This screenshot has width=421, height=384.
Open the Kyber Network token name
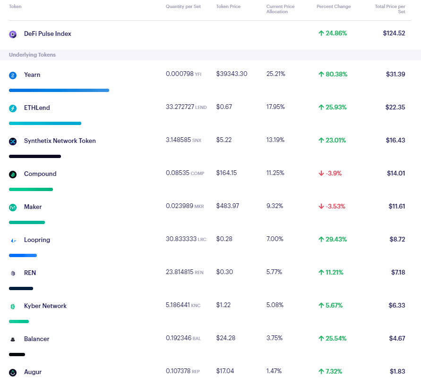click(45, 306)
